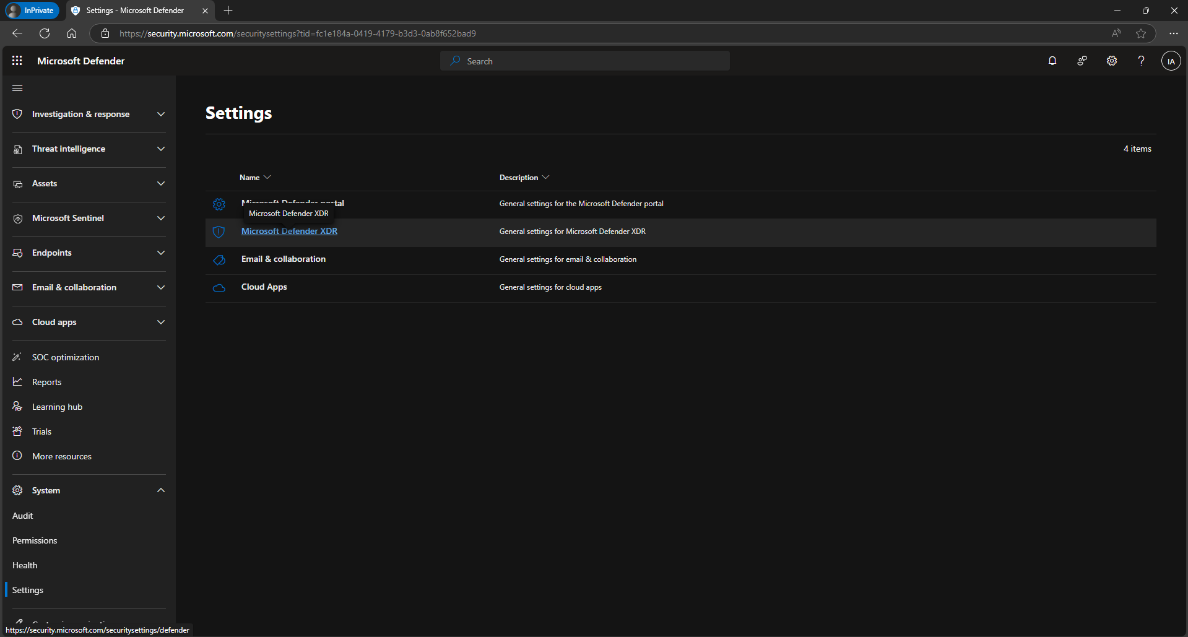This screenshot has width=1188, height=637.
Task: Click the Investigation & response shield icon
Action: click(17, 114)
